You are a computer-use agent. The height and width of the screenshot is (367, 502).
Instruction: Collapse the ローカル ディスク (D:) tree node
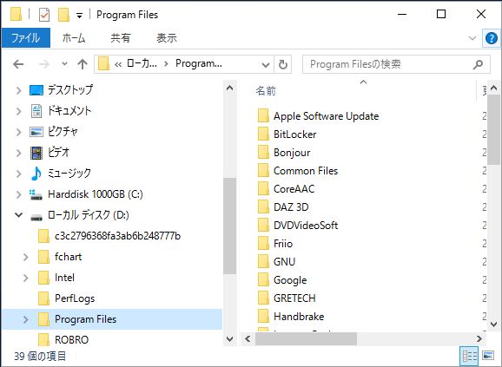[x=19, y=215]
